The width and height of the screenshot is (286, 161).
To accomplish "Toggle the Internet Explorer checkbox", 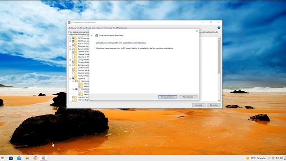I will tap(73, 100).
